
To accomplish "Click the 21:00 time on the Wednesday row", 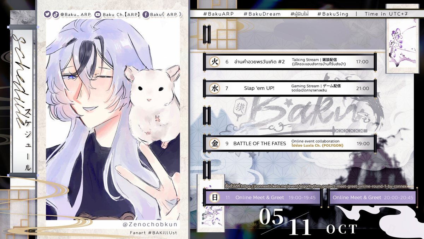I will pos(362,89).
